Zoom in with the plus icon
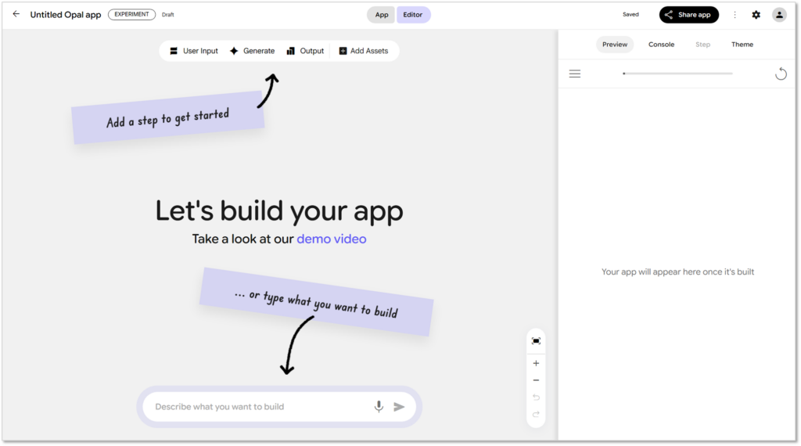The height and width of the screenshot is (446, 801). point(536,363)
